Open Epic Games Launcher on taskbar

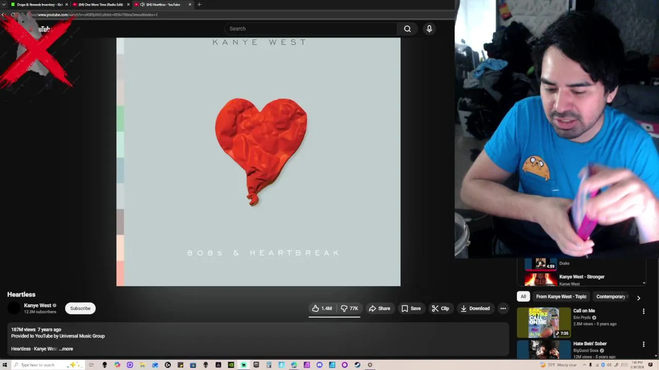click(256, 365)
